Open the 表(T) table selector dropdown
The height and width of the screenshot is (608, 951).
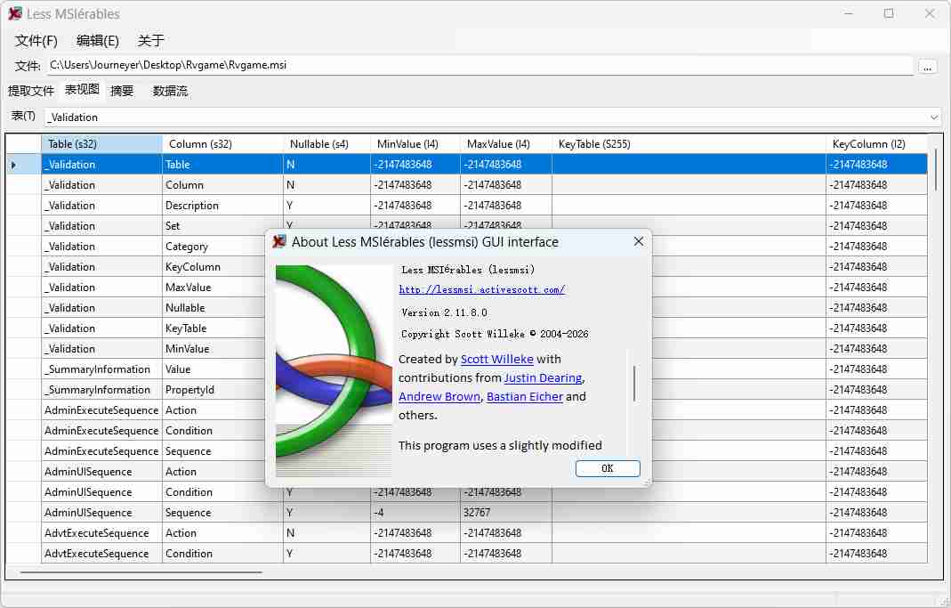click(934, 117)
